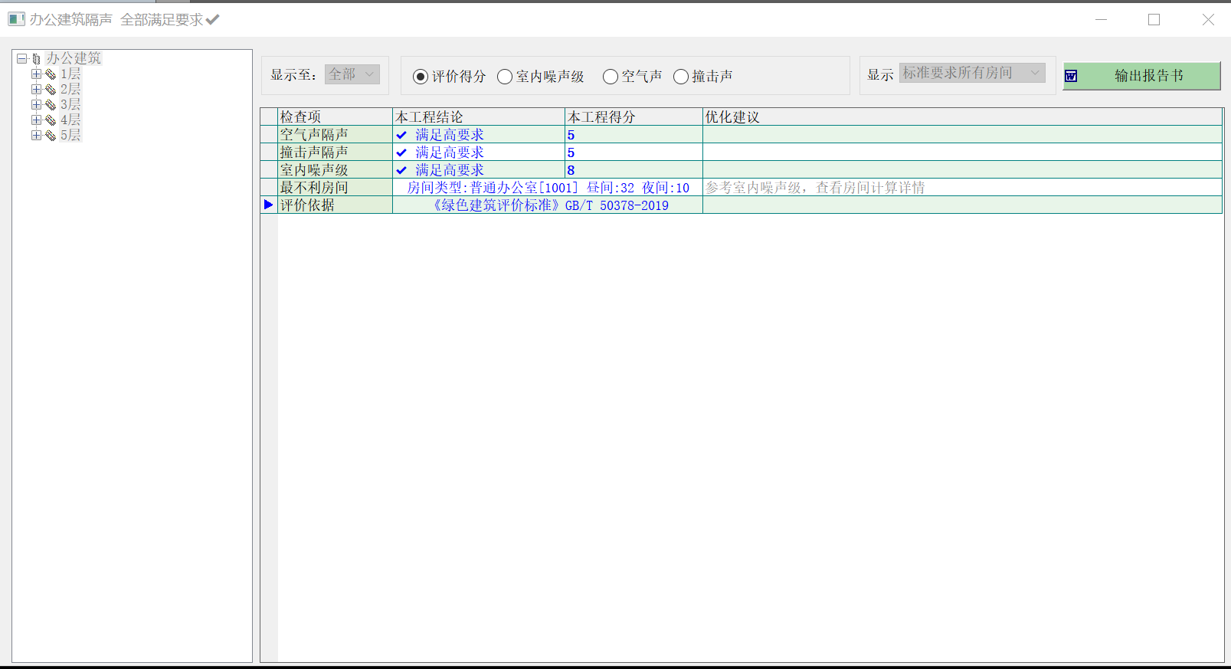
Task: Choose the 撞击声 radio option
Action: tap(681, 77)
